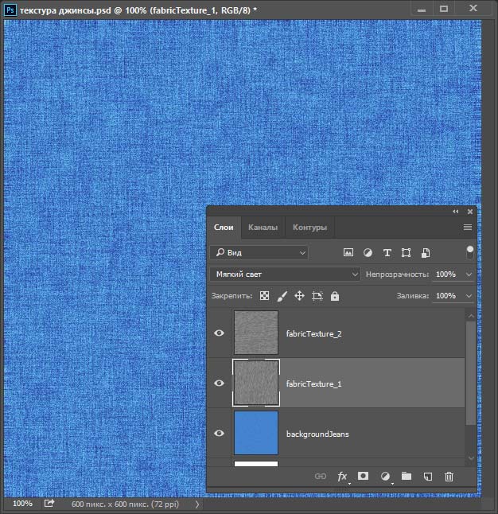Create new fill or adjustment layer
This screenshot has height=514, width=498.
[385, 476]
